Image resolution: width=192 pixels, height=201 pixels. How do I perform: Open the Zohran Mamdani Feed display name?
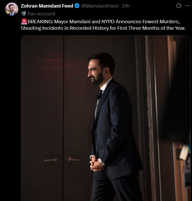pyautogui.click(x=47, y=6)
